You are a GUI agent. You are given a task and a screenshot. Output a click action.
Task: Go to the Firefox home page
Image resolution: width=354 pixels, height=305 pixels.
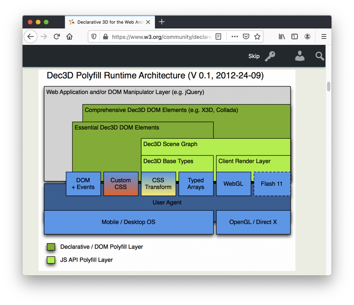coord(69,36)
